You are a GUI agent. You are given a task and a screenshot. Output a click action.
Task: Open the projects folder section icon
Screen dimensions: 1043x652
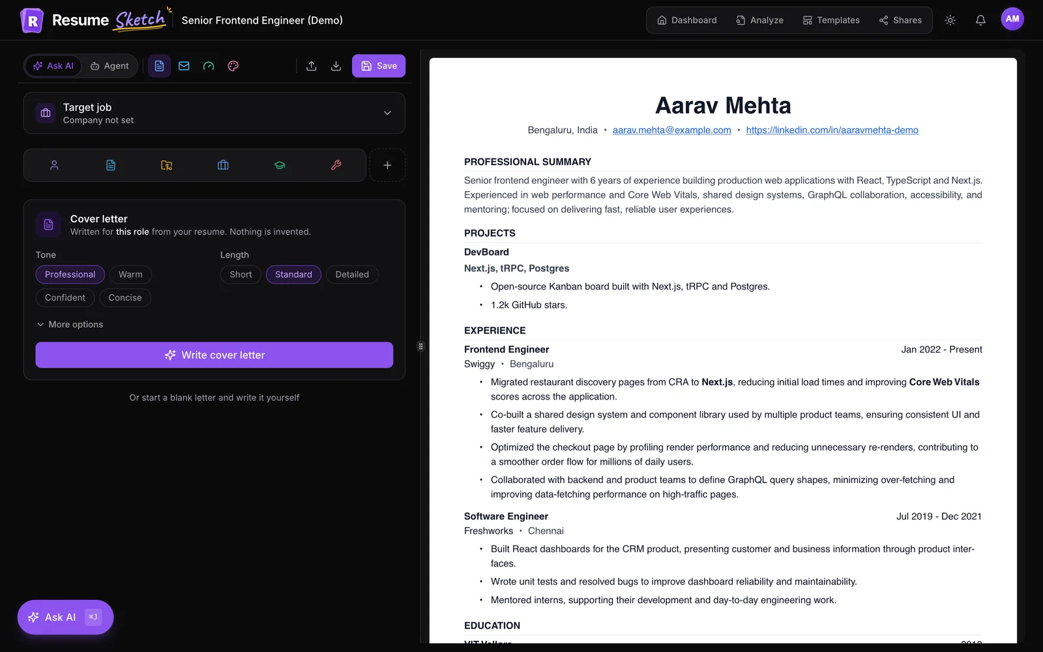pos(167,165)
